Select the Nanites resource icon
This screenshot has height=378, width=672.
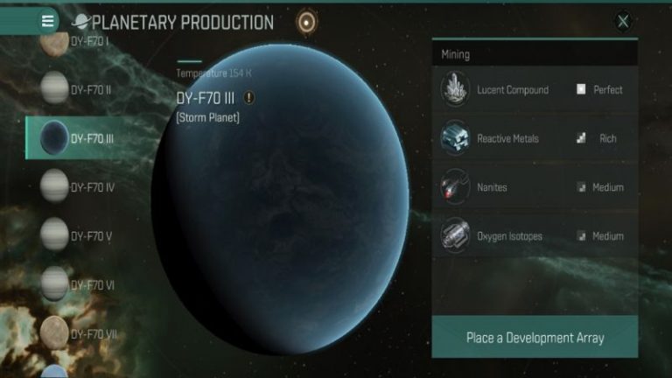click(x=455, y=187)
